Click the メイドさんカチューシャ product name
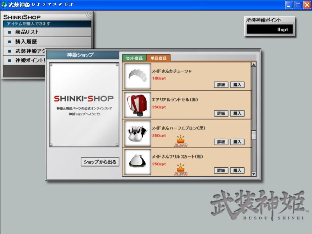This screenshot has height=234, width=312. pyautogui.click(x=172, y=71)
